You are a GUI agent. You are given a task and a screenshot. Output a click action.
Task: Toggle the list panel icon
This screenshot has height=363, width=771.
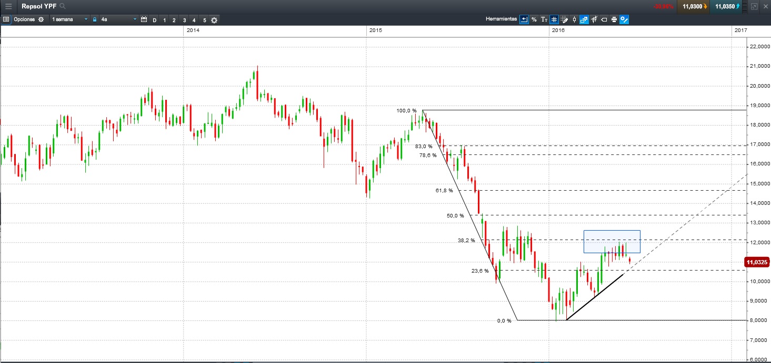(6, 19)
